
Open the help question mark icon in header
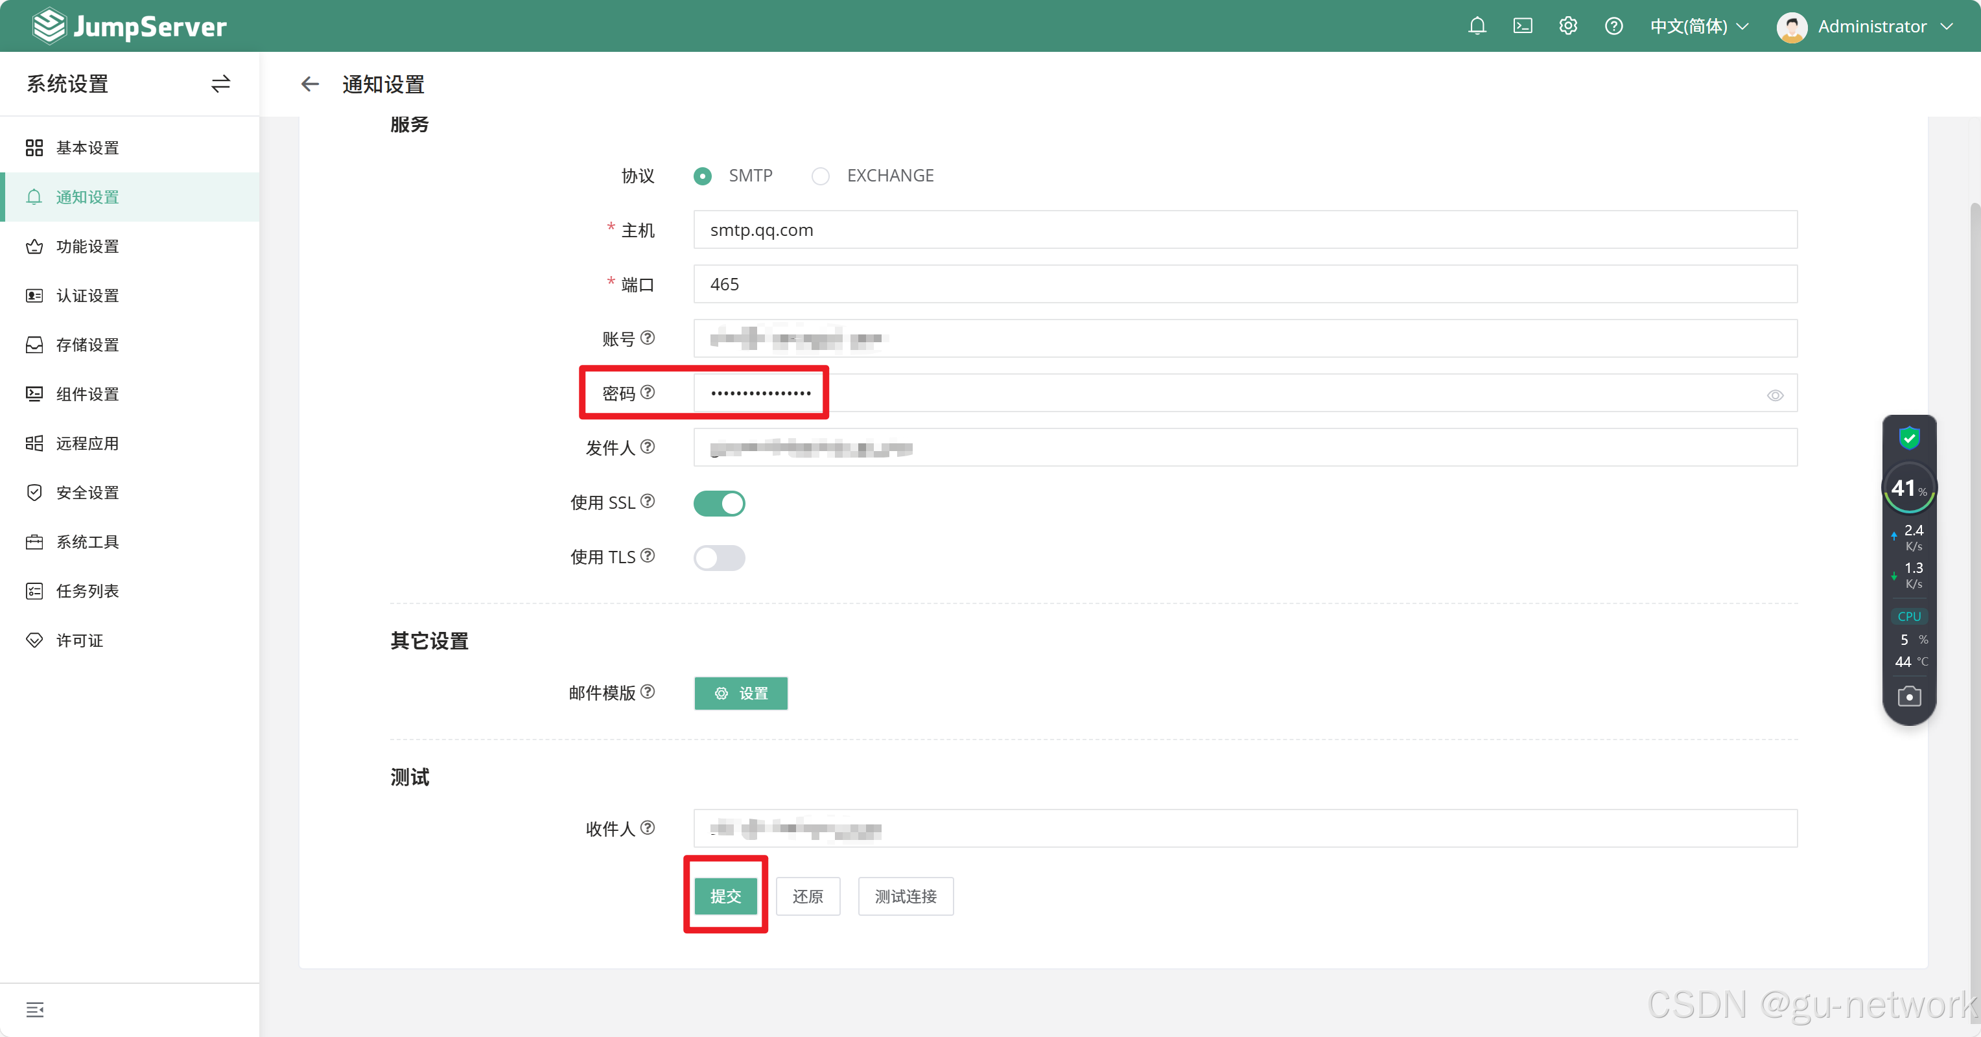click(1613, 26)
